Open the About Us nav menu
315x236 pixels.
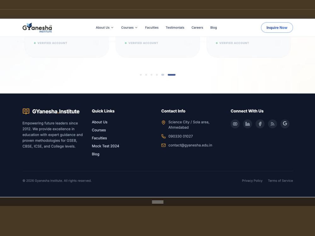(x=105, y=27)
